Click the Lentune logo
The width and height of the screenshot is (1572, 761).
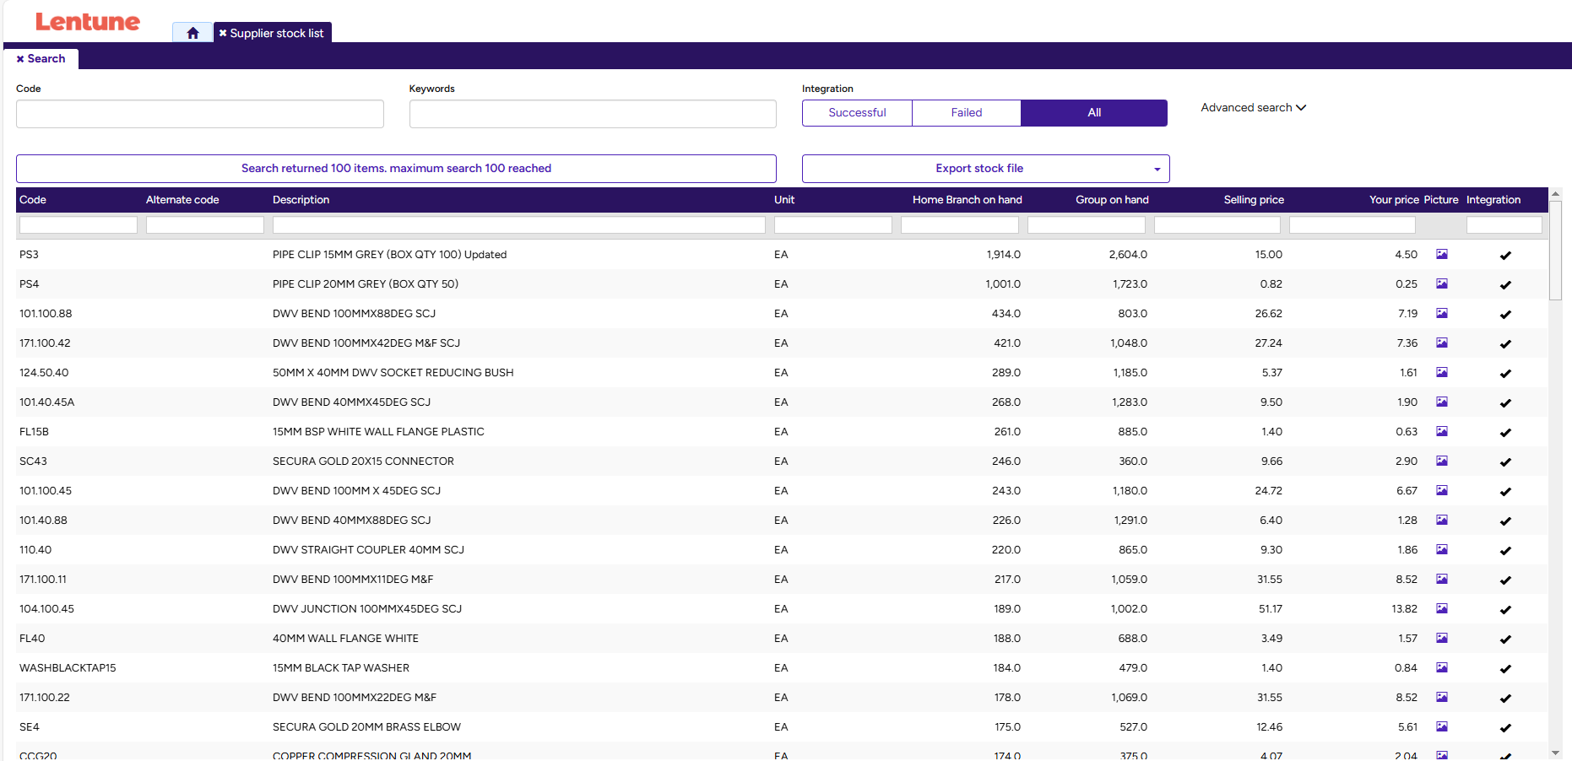pos(88,22)
